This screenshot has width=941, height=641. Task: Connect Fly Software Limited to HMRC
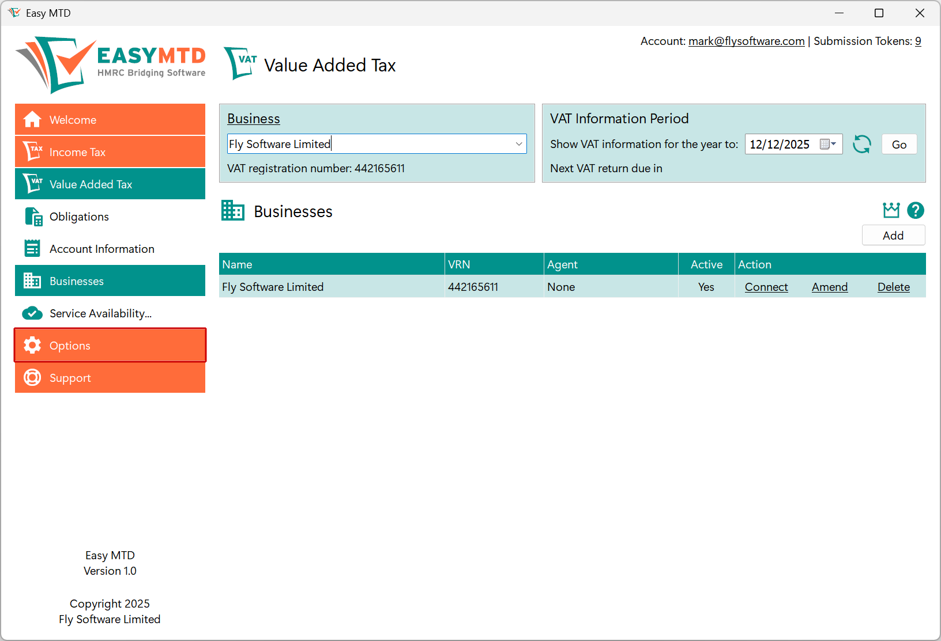[x=766, y=286]
